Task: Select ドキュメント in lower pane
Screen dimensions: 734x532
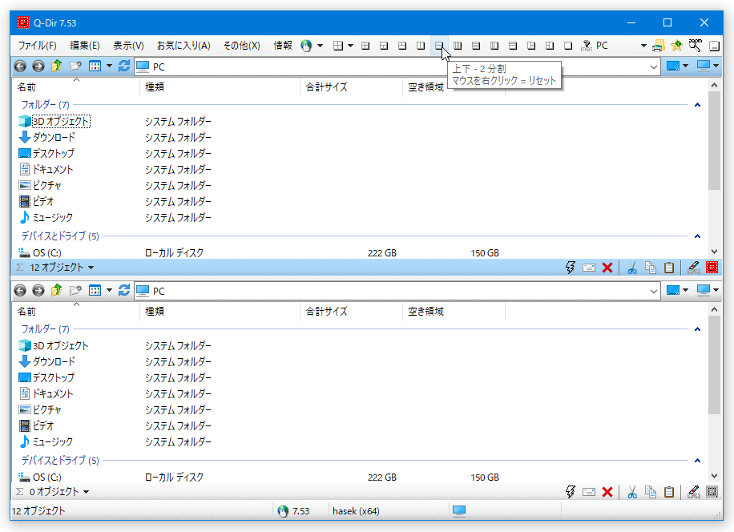Action: point(53,394)
